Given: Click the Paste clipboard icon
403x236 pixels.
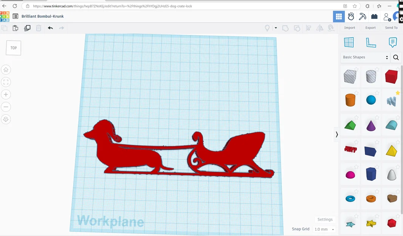Looking at the screenshot, I should [x=15, y=28].
